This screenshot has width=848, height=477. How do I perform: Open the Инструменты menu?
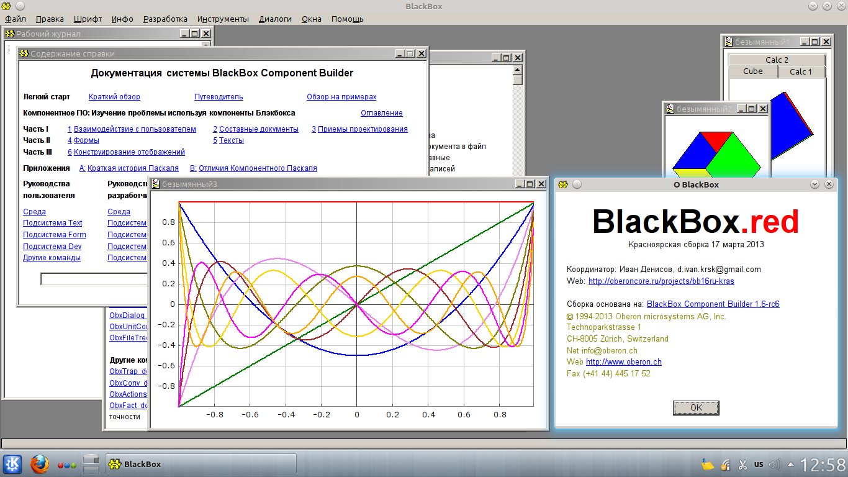pos(223,19)
